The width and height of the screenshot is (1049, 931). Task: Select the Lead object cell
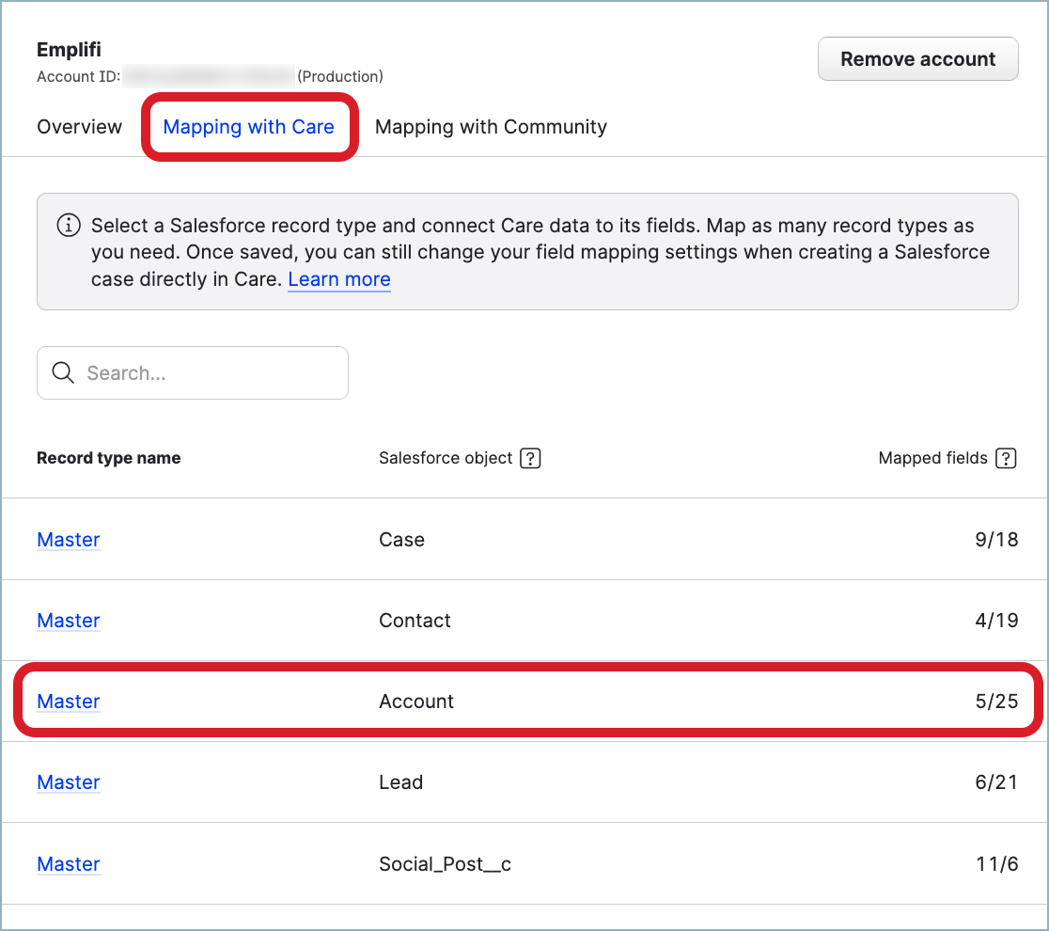[x=400, y=782]
